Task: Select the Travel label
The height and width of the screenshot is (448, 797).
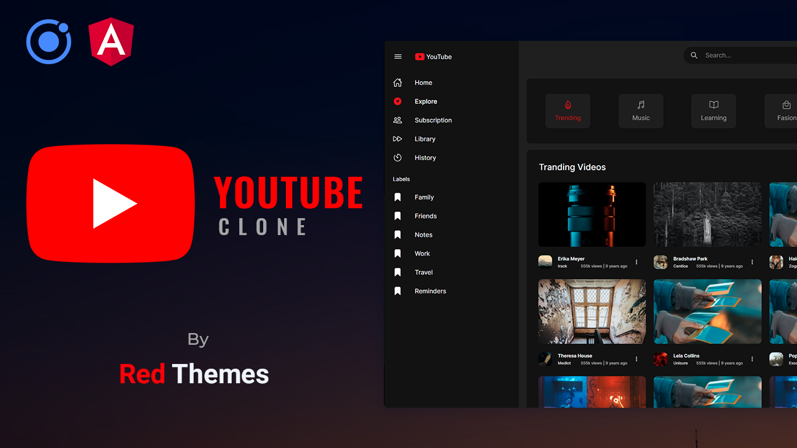Action: (424, 272)
